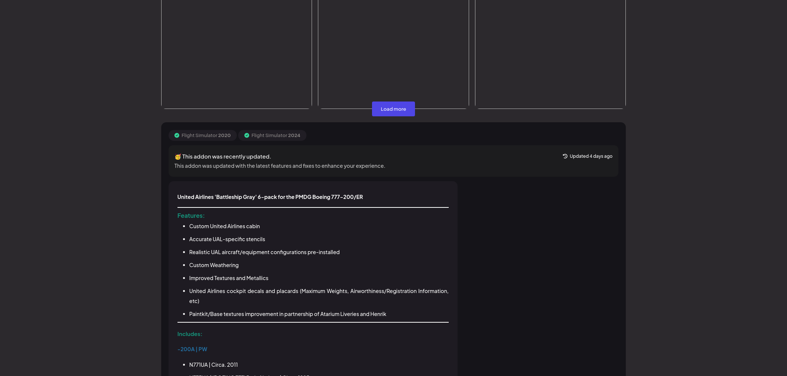The width and height of the screenshot is (787, 376).
Task: Click the green Features heading
Action: 191,216
